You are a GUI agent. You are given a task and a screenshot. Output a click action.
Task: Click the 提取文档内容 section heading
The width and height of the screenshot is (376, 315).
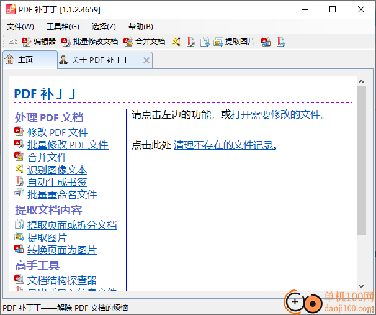[x=48, y=210]
